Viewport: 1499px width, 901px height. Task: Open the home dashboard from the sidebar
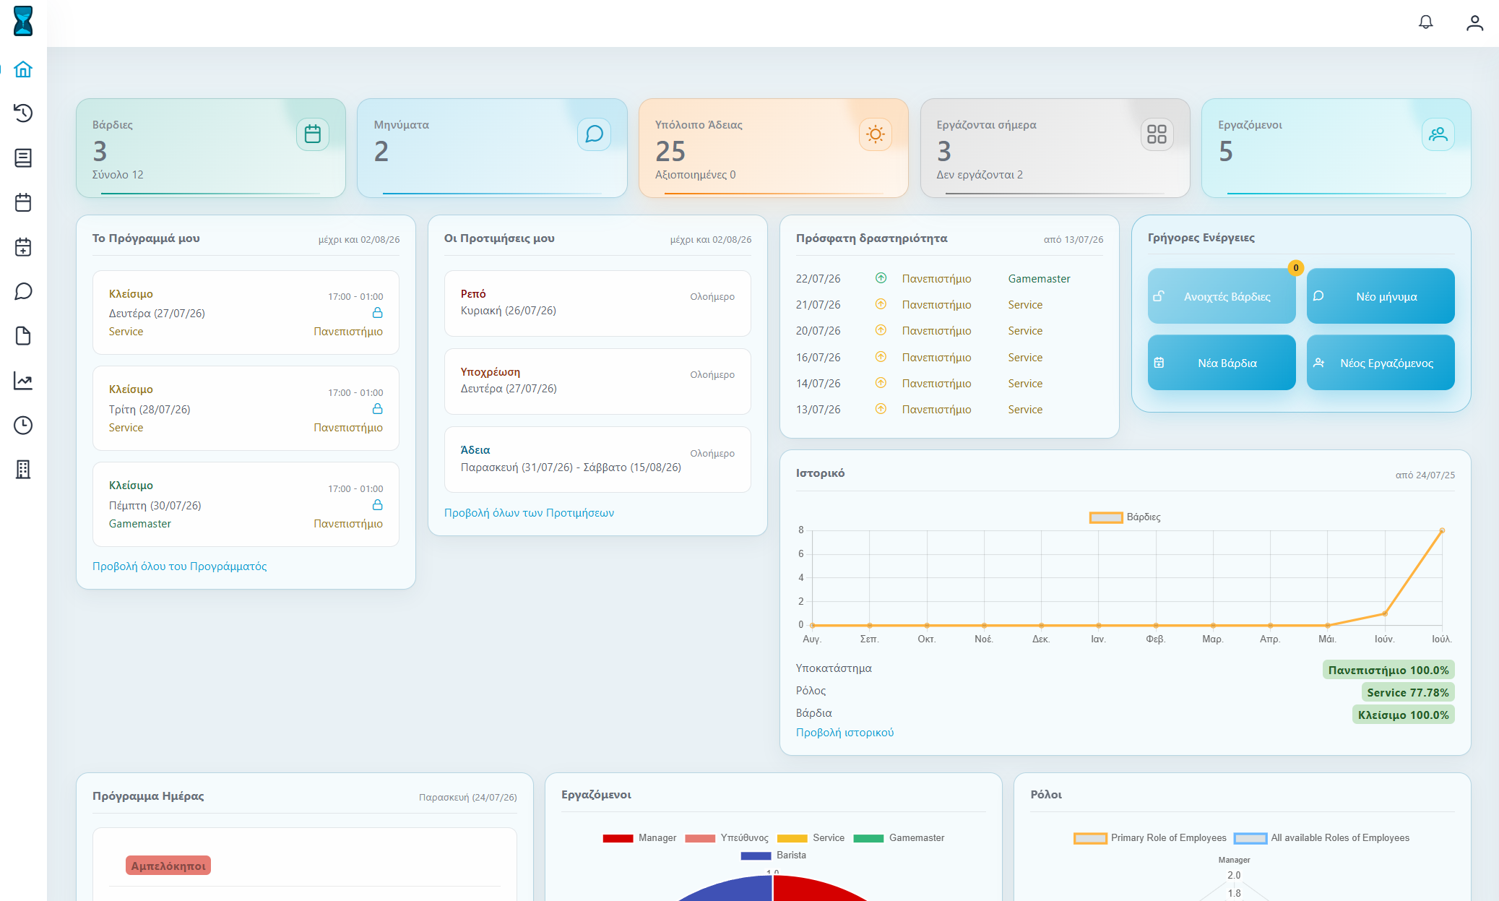pyautogui.click(x=23, y=69)
